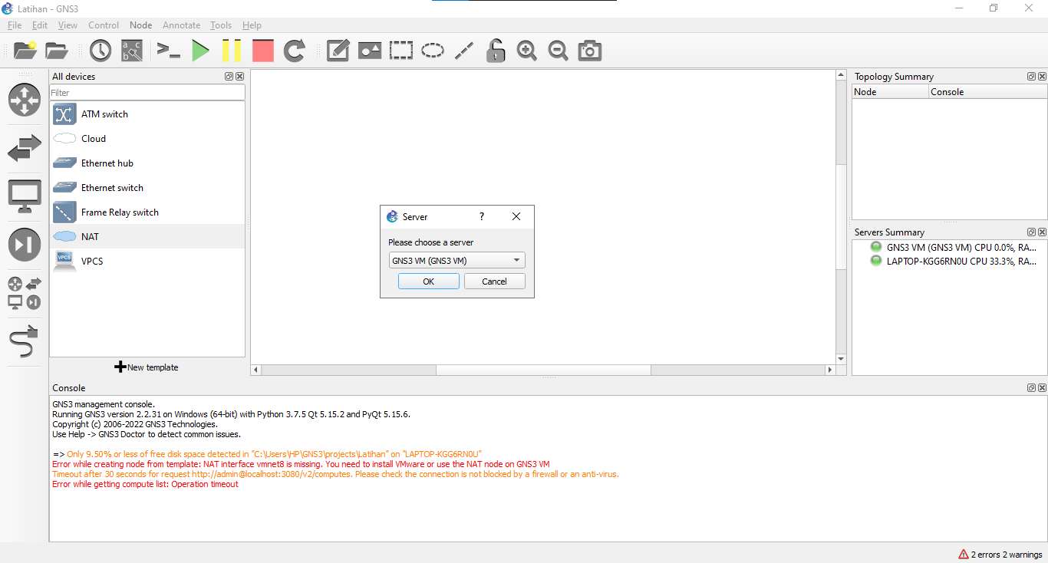Click the Server dialog help question mark
The width and height of the screenshot is (1048, 563).
(x=482, y=216)
